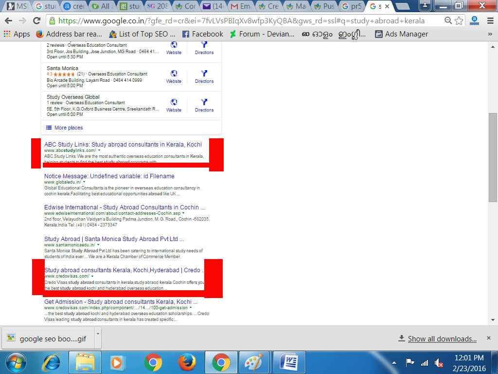Open the Chrome user profile button
The width and height of the screenshot is (498, 374).
[x=425, y=5]
